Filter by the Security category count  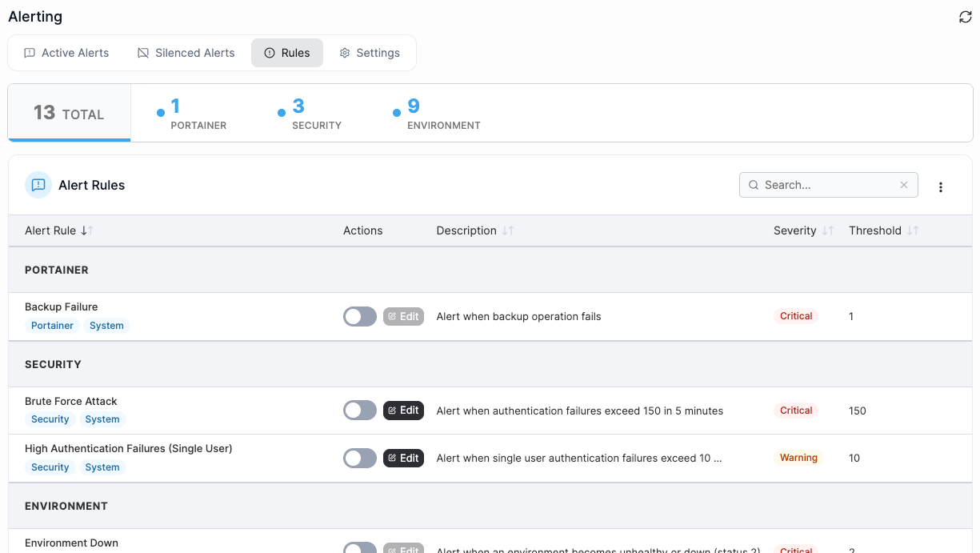(310, 113)
